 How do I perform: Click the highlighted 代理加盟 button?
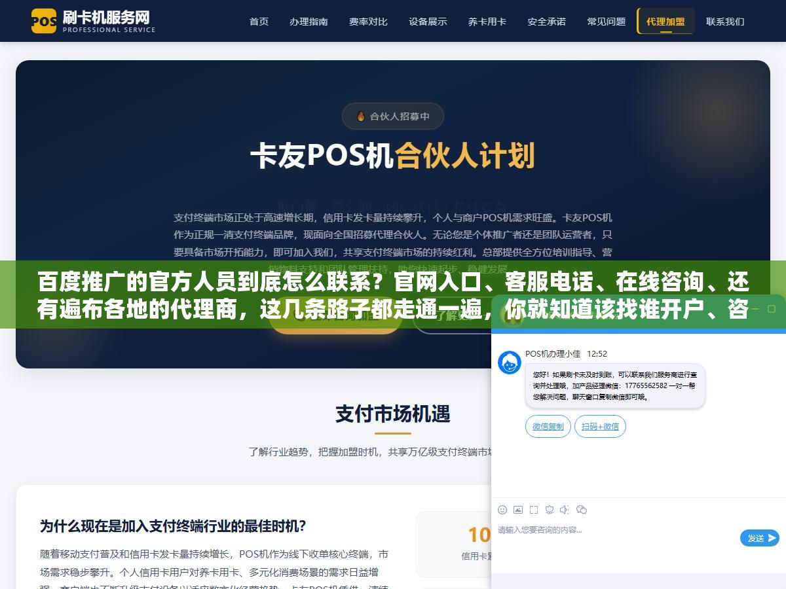tap(665, 22)
